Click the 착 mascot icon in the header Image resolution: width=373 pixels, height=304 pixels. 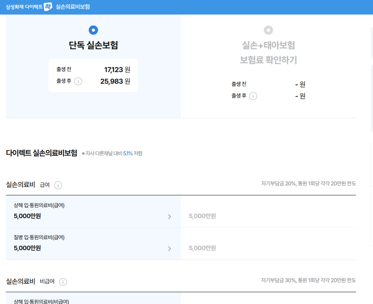point(48,7)
